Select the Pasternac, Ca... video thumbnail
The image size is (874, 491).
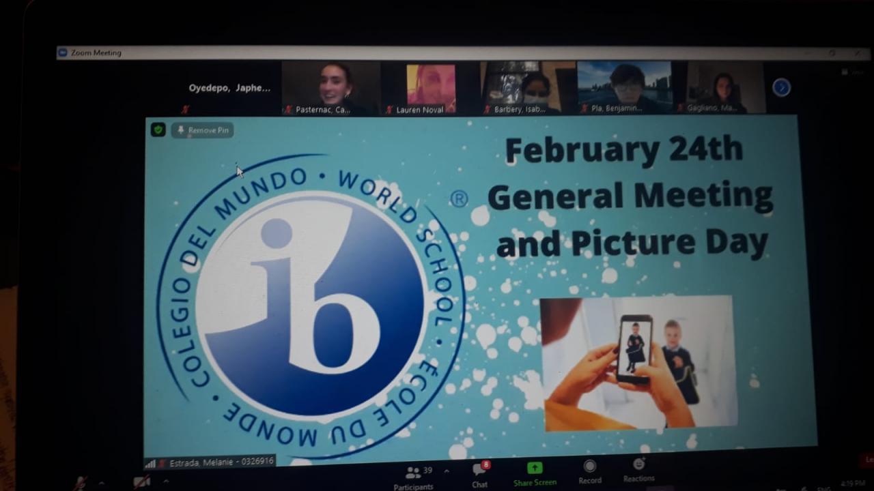[x=331, y=88]
